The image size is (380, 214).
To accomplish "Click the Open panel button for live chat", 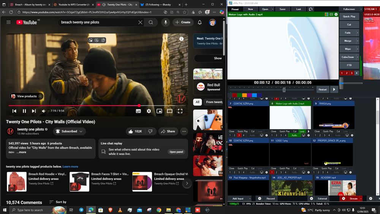I will point(176,152).
